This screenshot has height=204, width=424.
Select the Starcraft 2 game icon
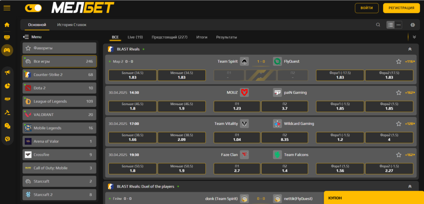tap(28, 195)
